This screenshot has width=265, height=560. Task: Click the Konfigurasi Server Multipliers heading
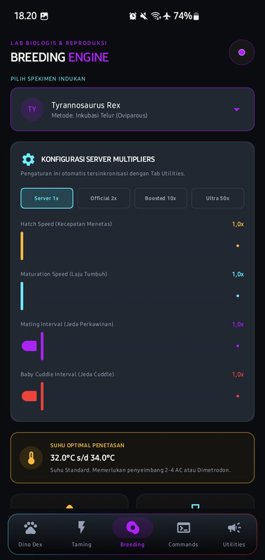[x=98, y=160]
